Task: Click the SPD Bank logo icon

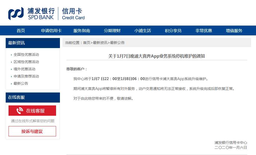Action: 16,13
